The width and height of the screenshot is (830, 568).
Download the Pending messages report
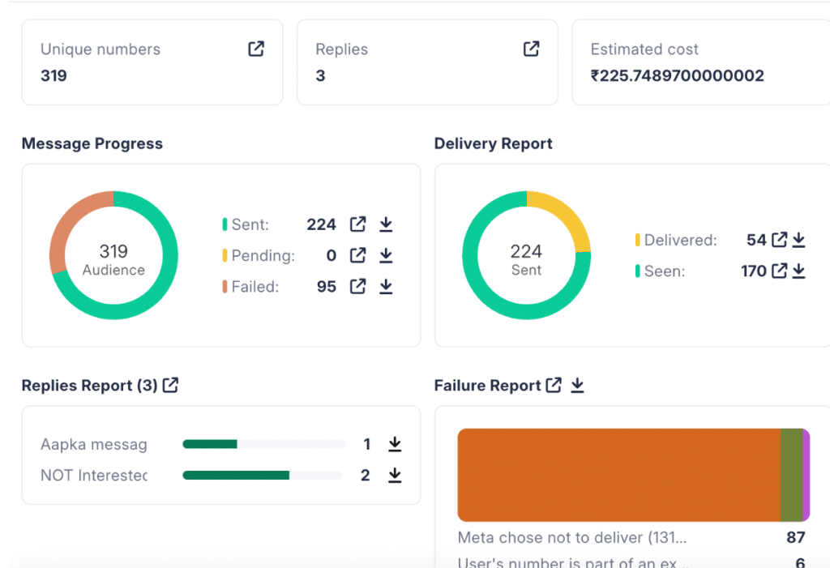coord(386,255)
